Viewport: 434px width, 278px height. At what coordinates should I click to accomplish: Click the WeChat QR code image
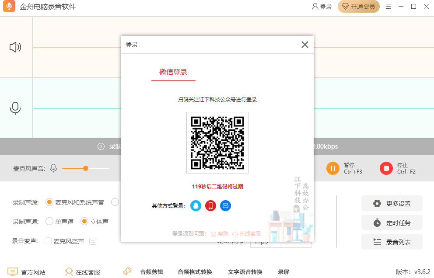(217, 143)
